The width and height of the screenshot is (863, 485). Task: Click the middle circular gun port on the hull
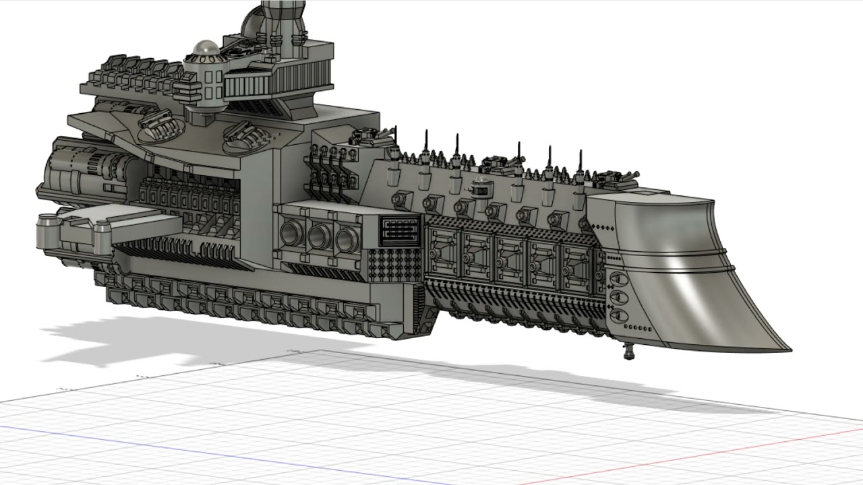(x=320, y=236)
